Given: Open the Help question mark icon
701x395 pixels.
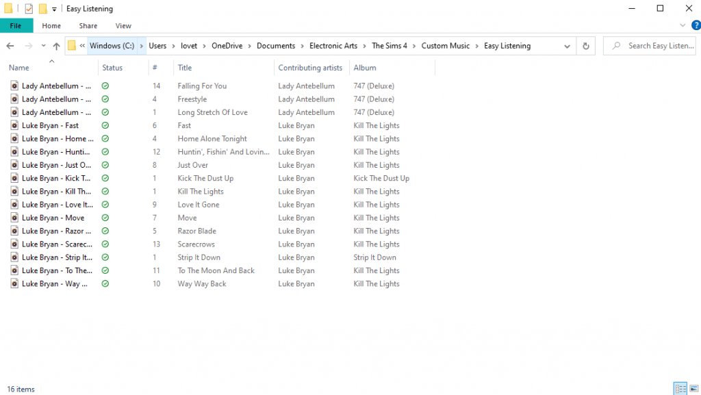Looking at the screenshot, I should (696, 25).
